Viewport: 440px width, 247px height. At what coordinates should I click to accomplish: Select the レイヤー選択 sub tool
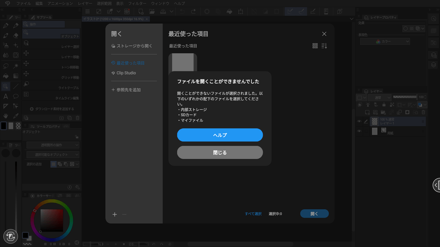[x=51, y=44]
